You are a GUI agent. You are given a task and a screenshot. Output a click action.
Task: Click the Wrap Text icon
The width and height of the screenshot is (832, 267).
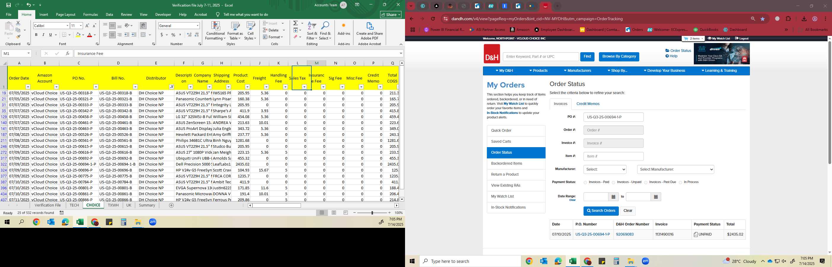143,26
